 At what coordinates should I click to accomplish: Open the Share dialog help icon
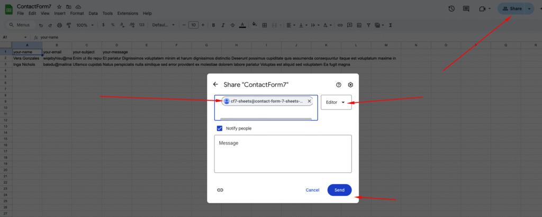(x=339, y=85)
